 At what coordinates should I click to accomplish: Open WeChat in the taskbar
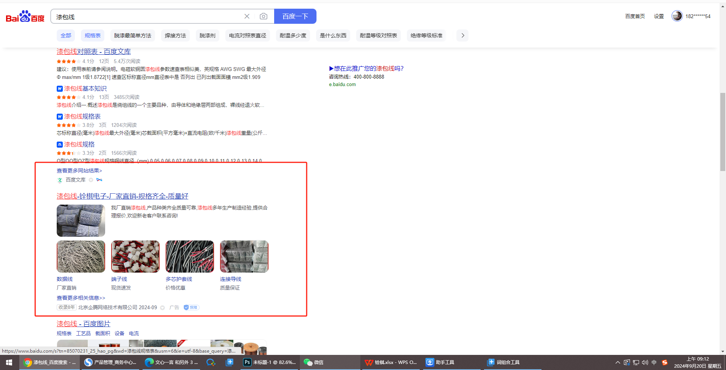[314, 362]
